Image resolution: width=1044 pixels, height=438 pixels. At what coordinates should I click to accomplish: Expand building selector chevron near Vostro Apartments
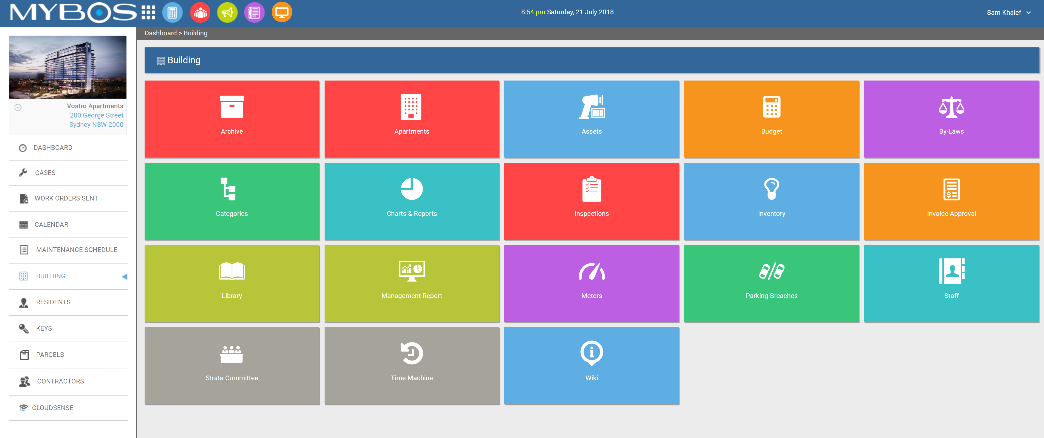(x=18, y=107)
